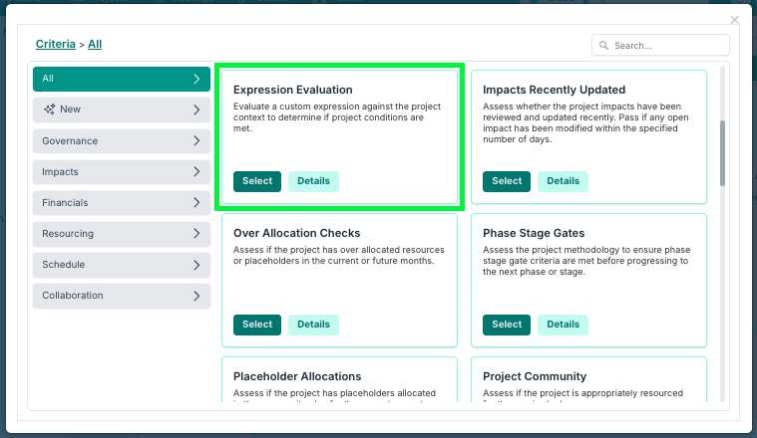Select the Over Allocation Checks criterion
This screenshot has height=438, width=757.
(257, 325)
